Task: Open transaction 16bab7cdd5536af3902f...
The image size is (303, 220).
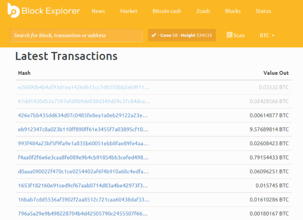Action: (84, 200)
